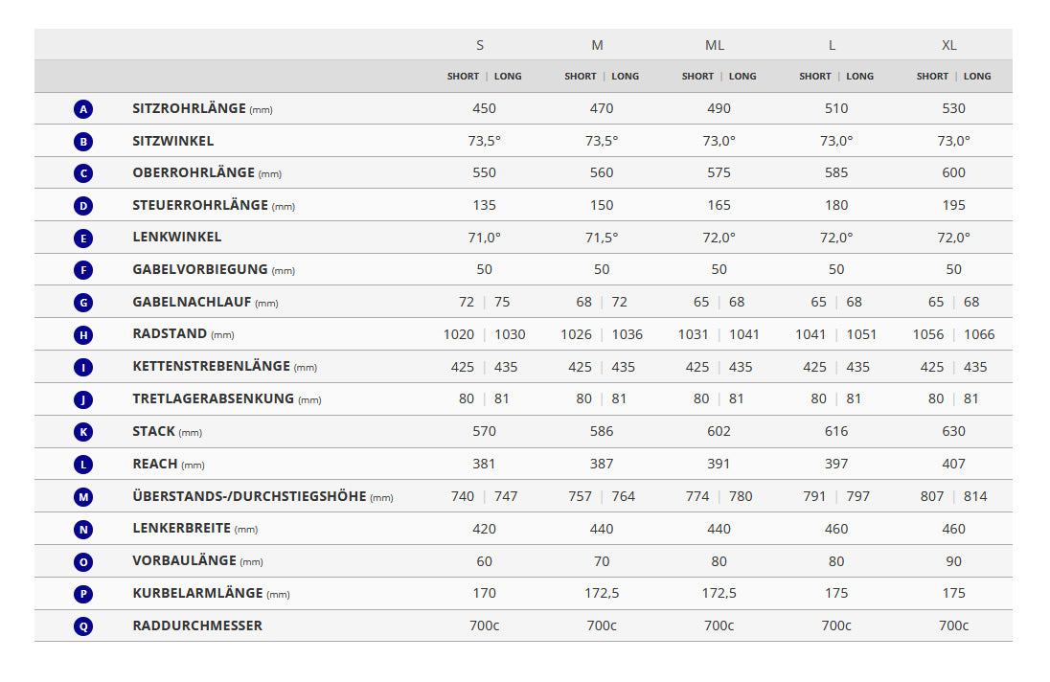This screenshot has width=1050, height=682.
Task: Click the 1066 Radstand value for XL
Action: 979,334
